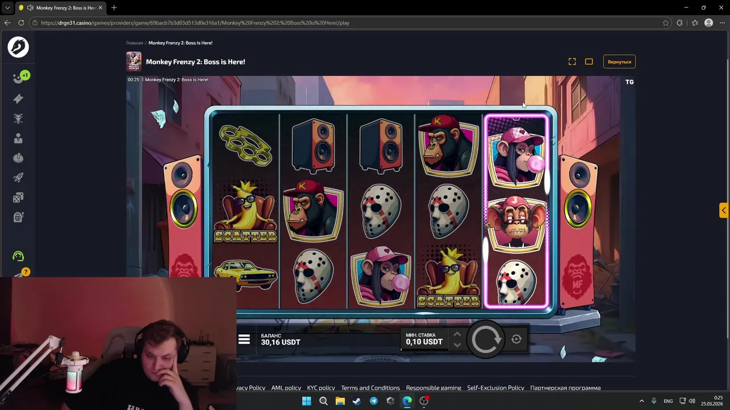Switch to theater view mode

pyautogui.click(x=589, y=61)
